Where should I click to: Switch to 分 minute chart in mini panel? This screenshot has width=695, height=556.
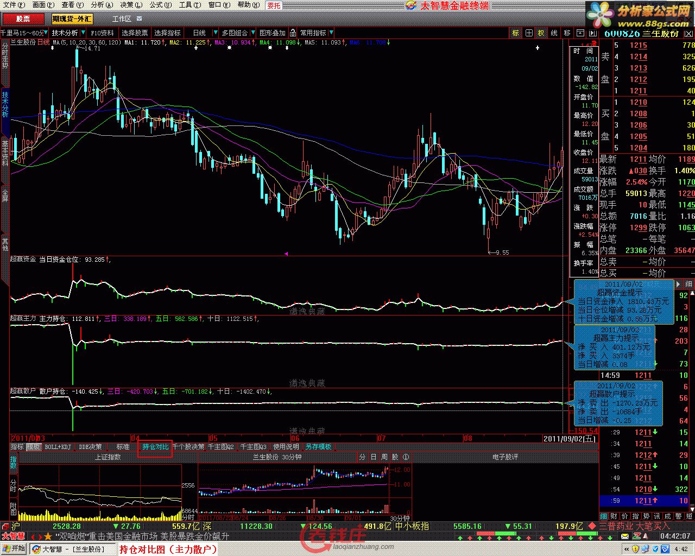pos(362,457)
